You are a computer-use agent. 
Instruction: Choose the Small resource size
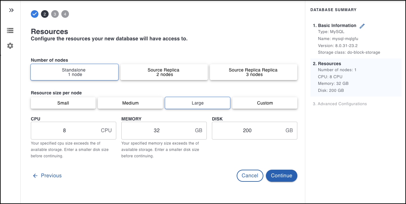[63, 103]
